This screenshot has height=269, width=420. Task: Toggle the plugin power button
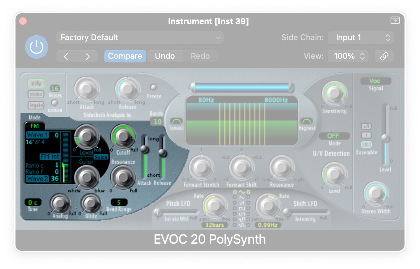click(x=37, y=47)
